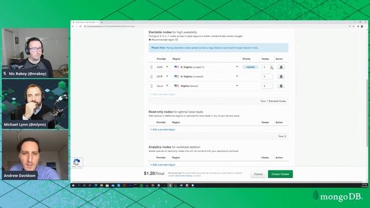The width and height of the screenshot is (370, 208).
Task: Add a provider/region under Analytics nodes
Action: coord(163,165)
